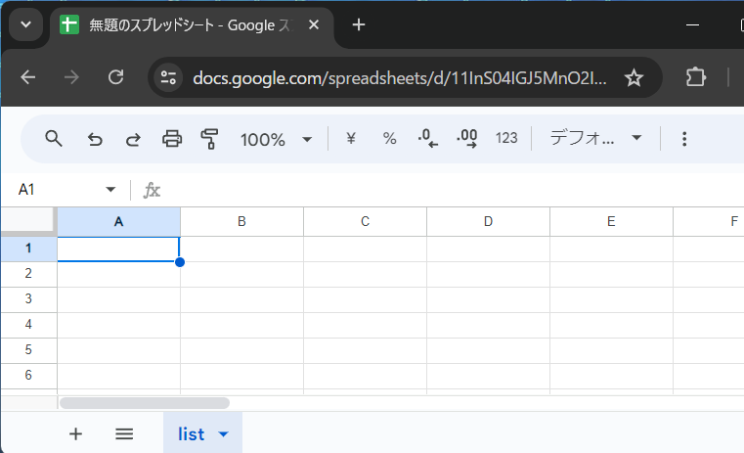744x453 pixels.
Task: Open the list sheet tab menu arrow
Action: 224,434
